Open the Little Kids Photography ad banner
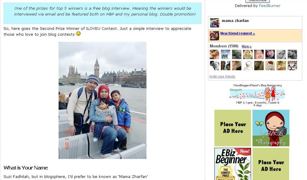Image resolution: width=307 pixels, height=180 pixels. 271,128
